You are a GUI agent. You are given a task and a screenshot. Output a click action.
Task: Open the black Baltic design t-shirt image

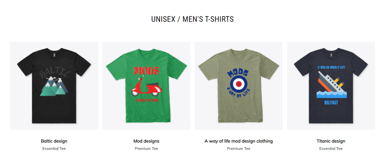click(54, 86)
